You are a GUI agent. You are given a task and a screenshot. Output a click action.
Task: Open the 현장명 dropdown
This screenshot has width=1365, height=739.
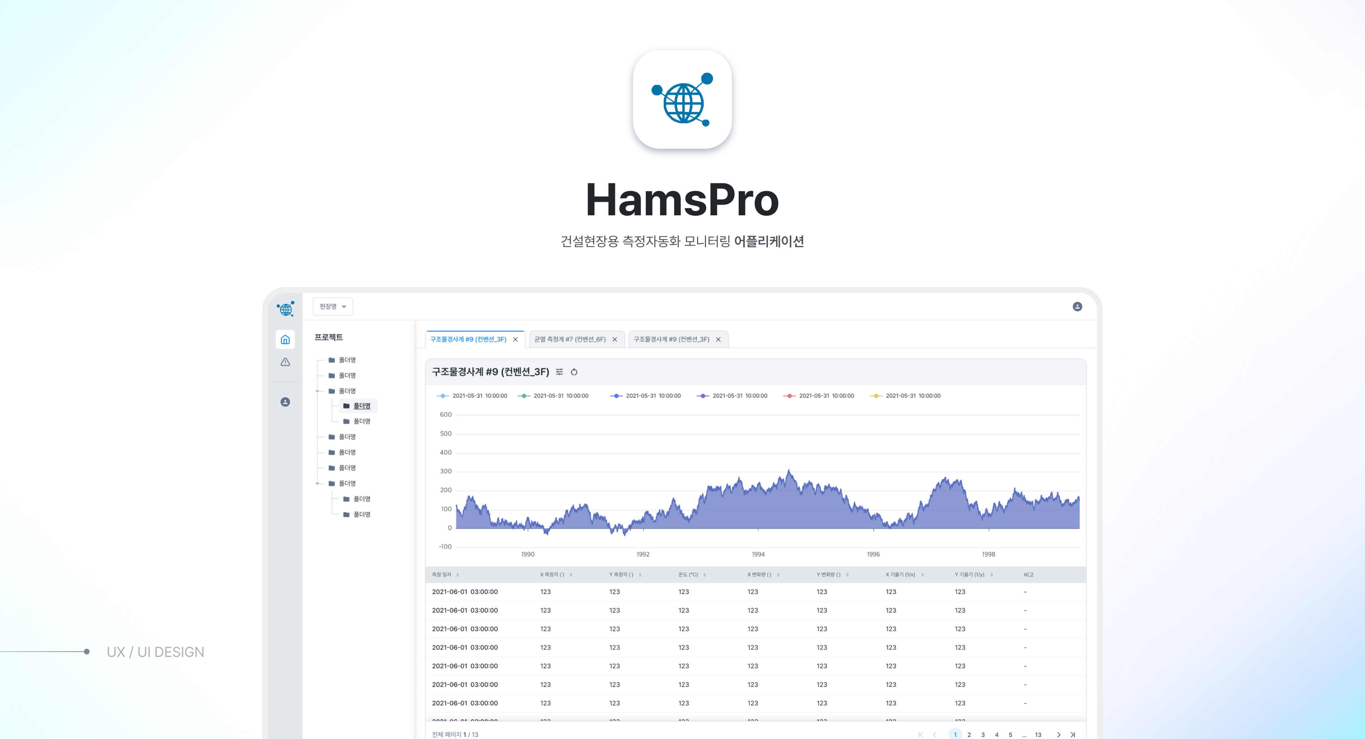tap(333, 307)
